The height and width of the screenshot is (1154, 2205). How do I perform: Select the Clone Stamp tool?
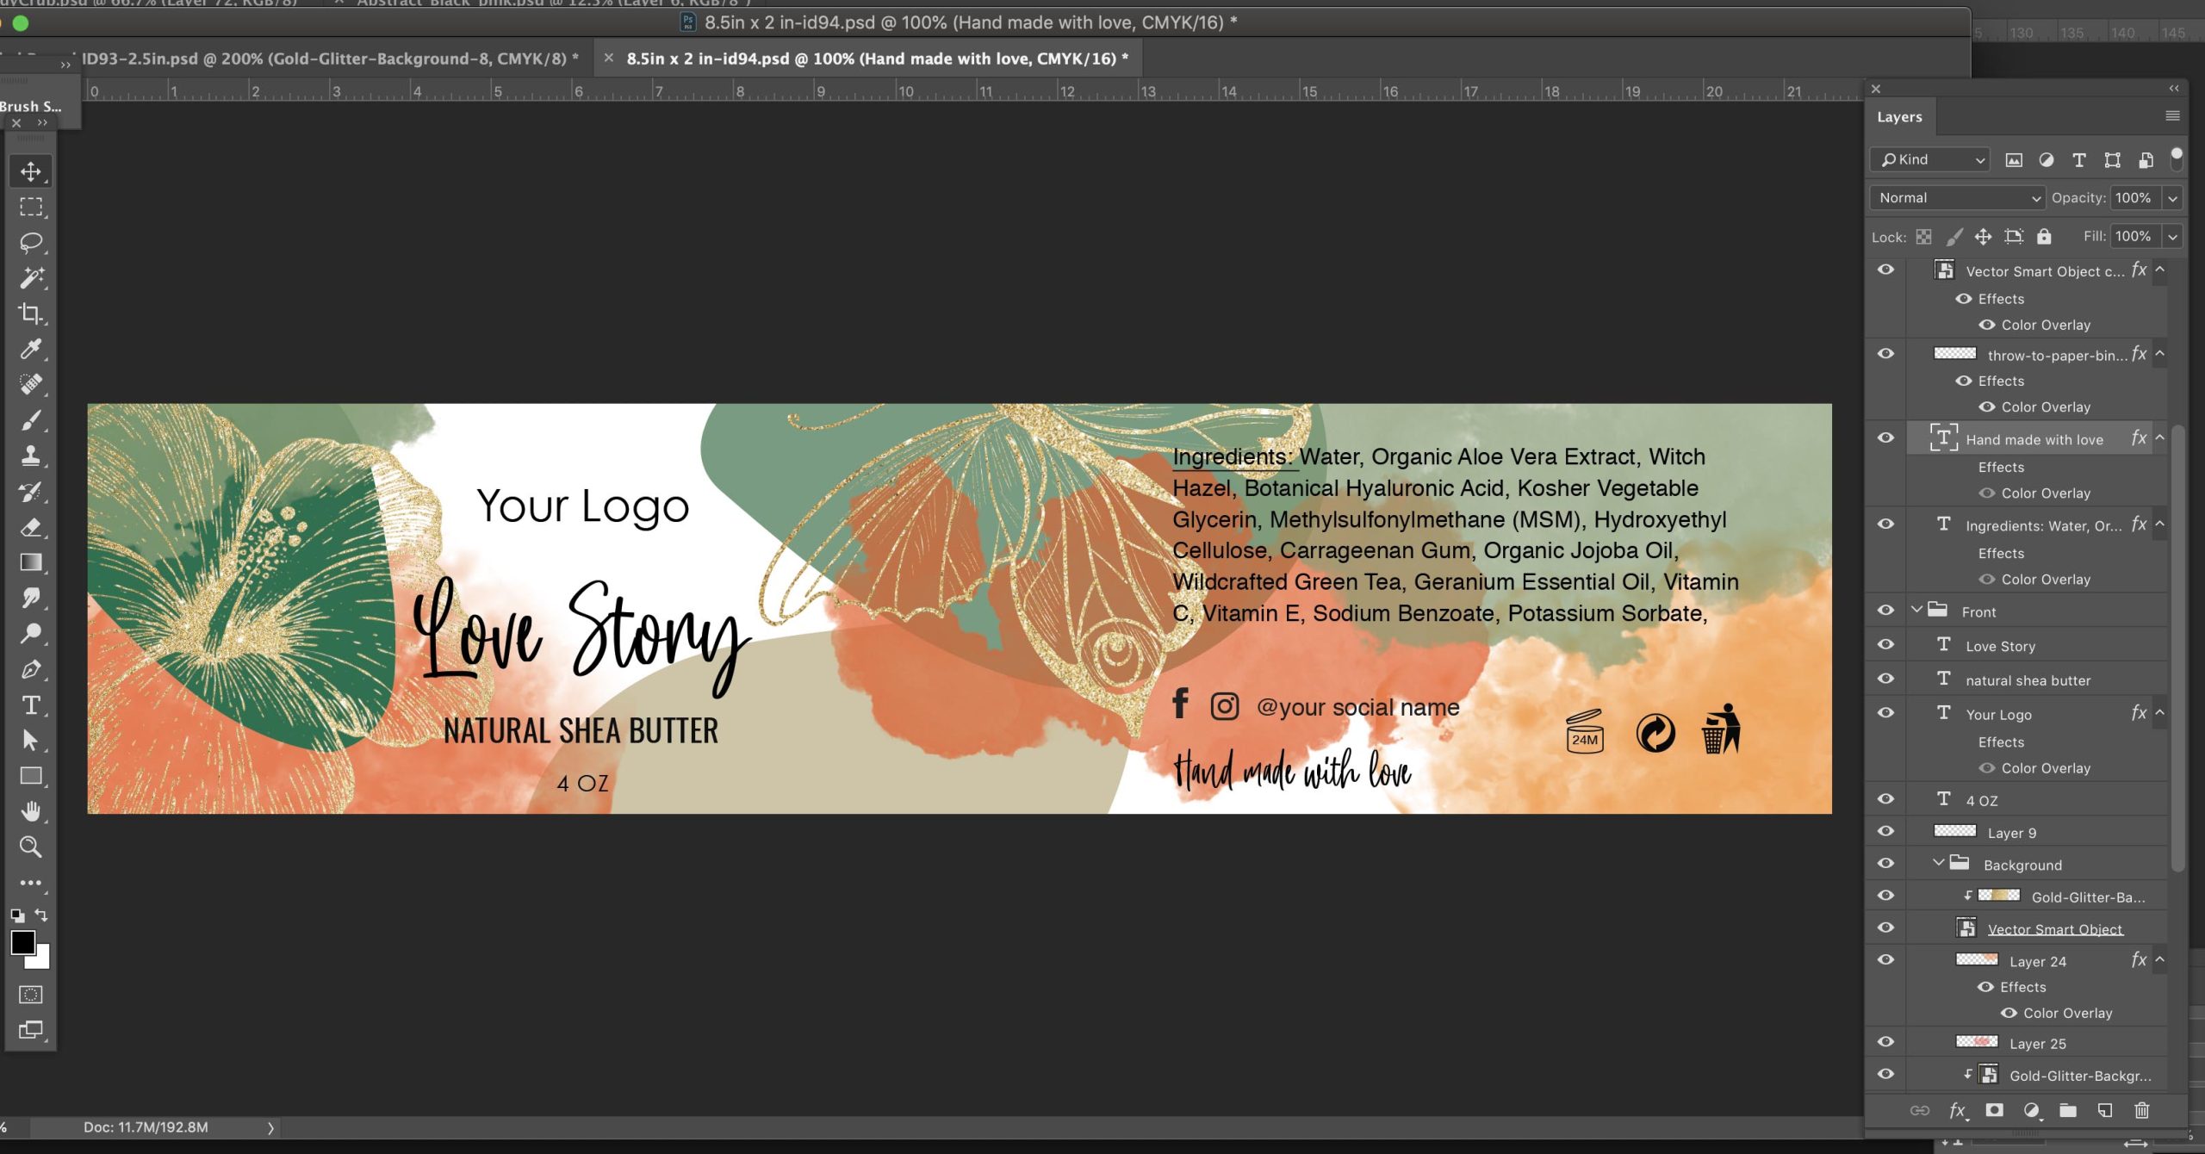31,456
